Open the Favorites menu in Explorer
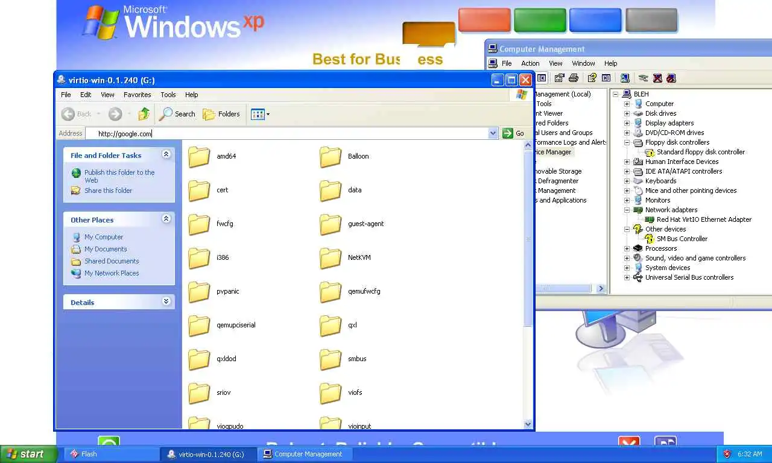 pos(138,95)
